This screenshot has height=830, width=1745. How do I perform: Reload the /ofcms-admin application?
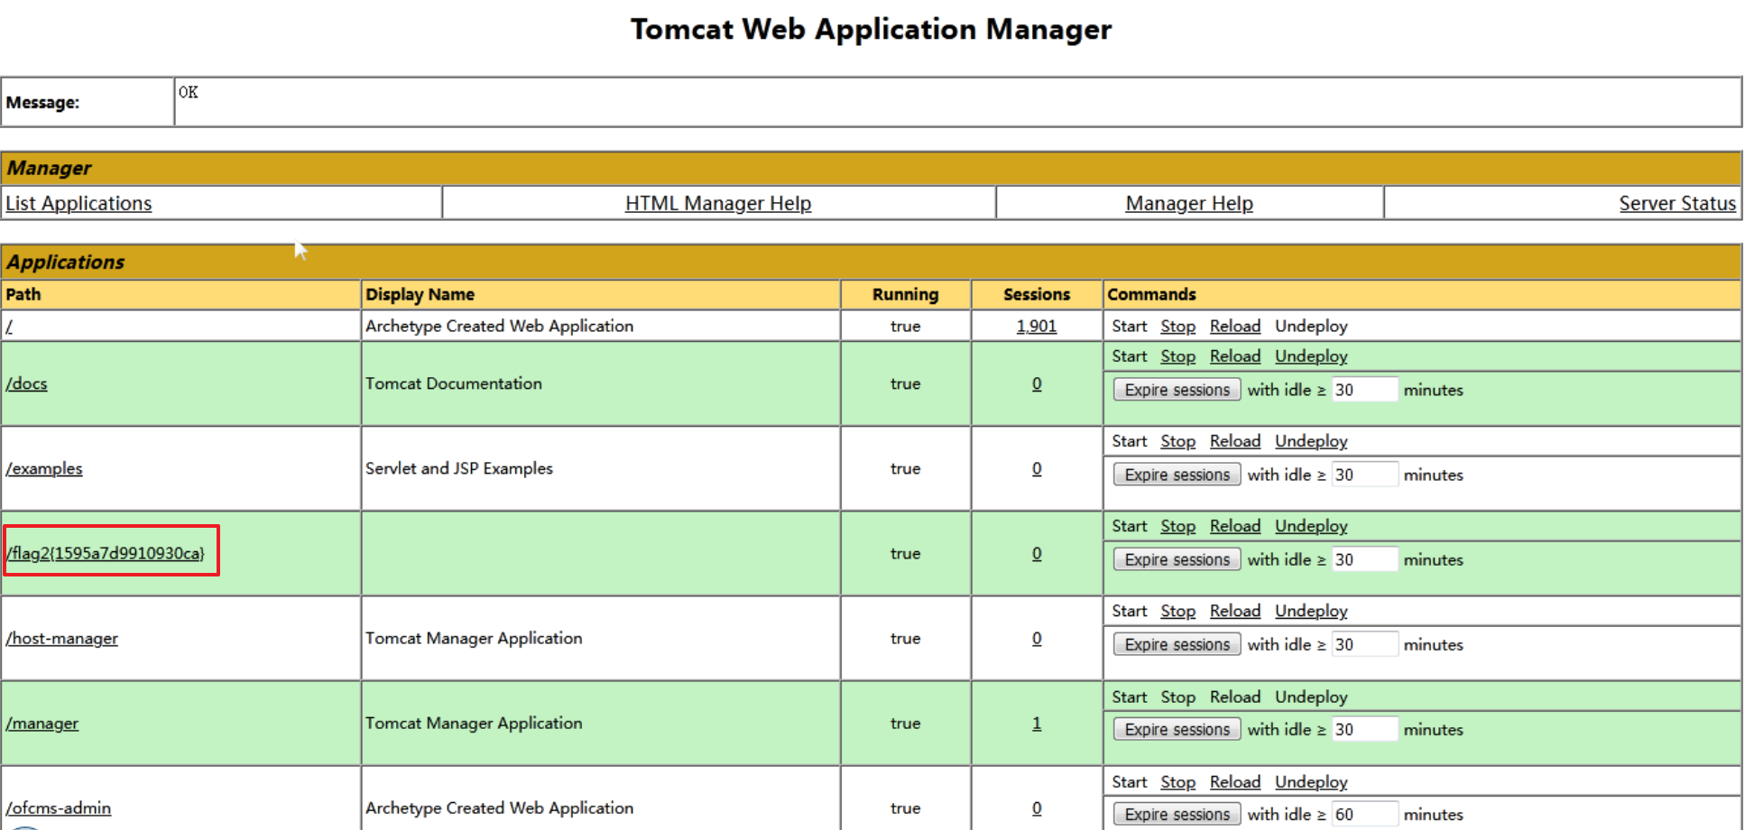pyautogui.click(x=1235, y=782)
